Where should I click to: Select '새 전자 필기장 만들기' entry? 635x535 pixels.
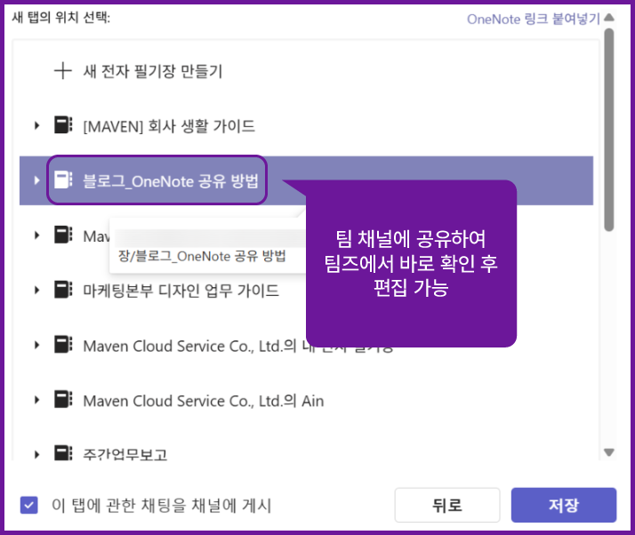[x=153, y=71]
